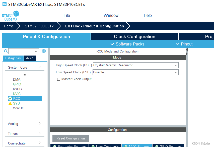Select DMA in System Core list

click(17, 79)
